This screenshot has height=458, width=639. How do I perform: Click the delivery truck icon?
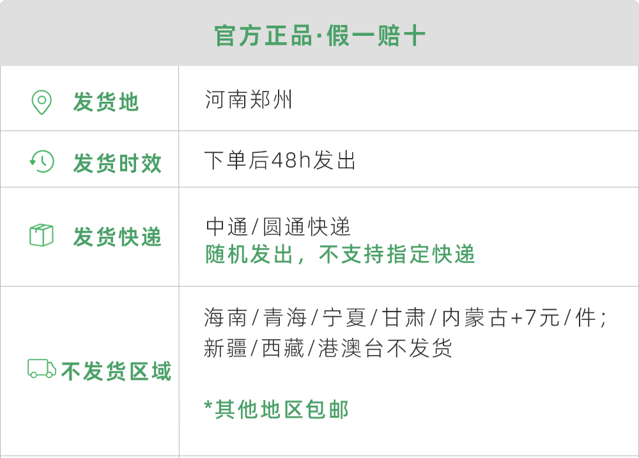point(42,369)
